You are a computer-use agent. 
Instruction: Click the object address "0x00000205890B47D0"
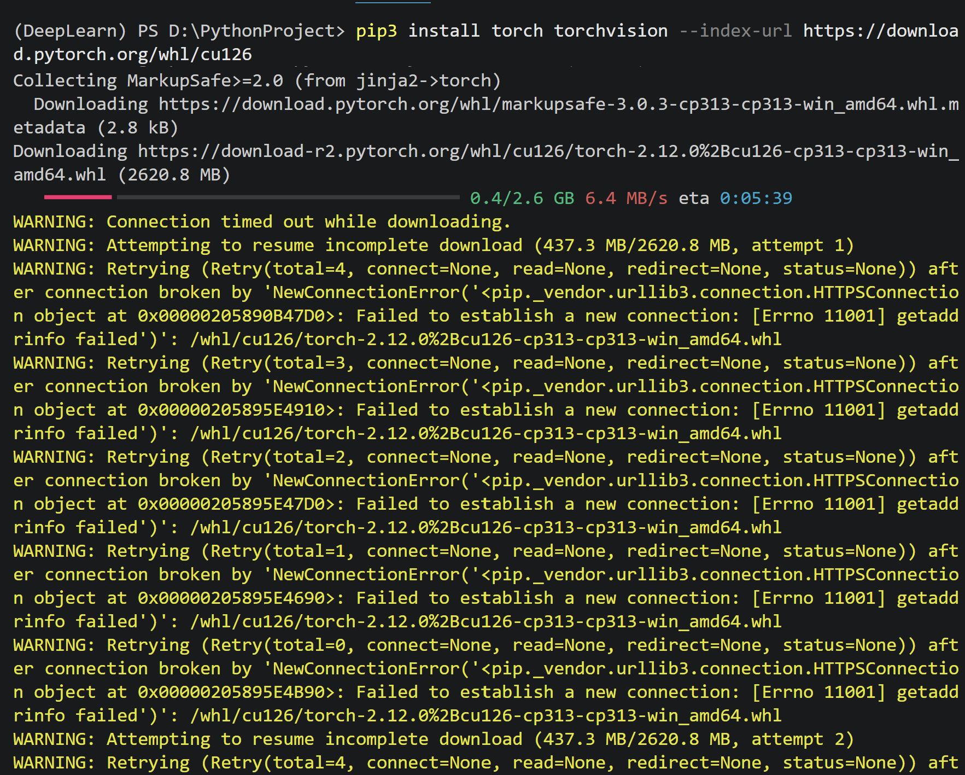[231, 316]
